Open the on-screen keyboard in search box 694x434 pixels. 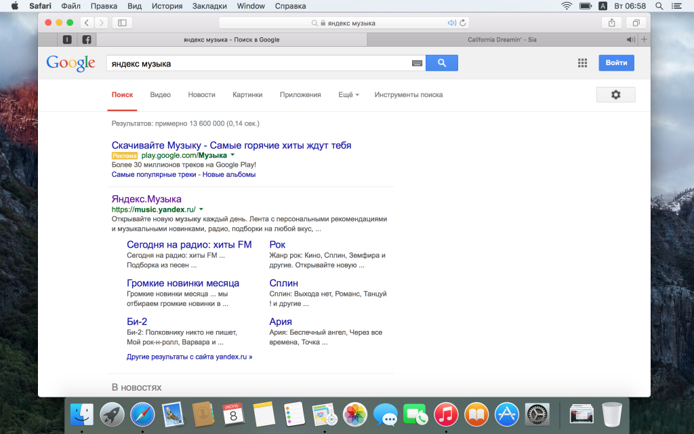(x=417, y=63)
